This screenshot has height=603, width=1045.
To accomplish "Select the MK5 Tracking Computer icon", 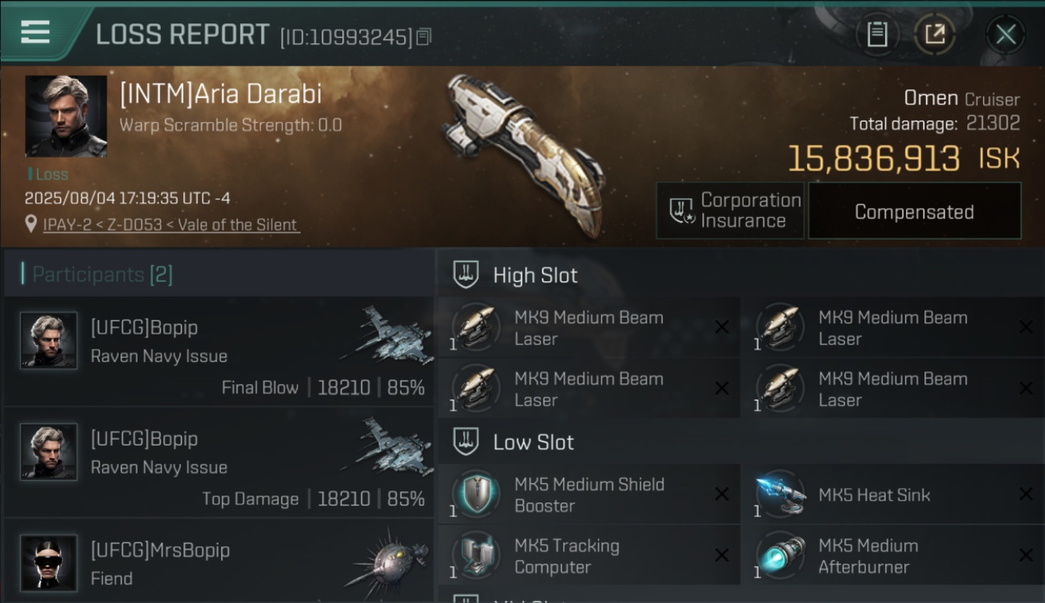I will [x=476, y=556].
